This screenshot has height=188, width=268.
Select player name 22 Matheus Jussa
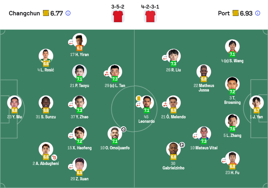pyautogui.click(x=204, y=88)
